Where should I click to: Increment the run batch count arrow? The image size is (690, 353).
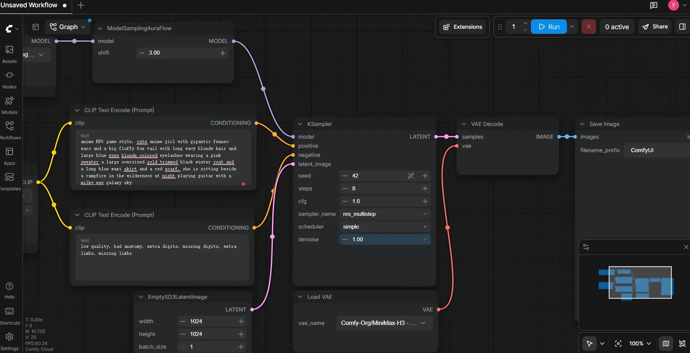pyautogui.click(x=525, y=23)
